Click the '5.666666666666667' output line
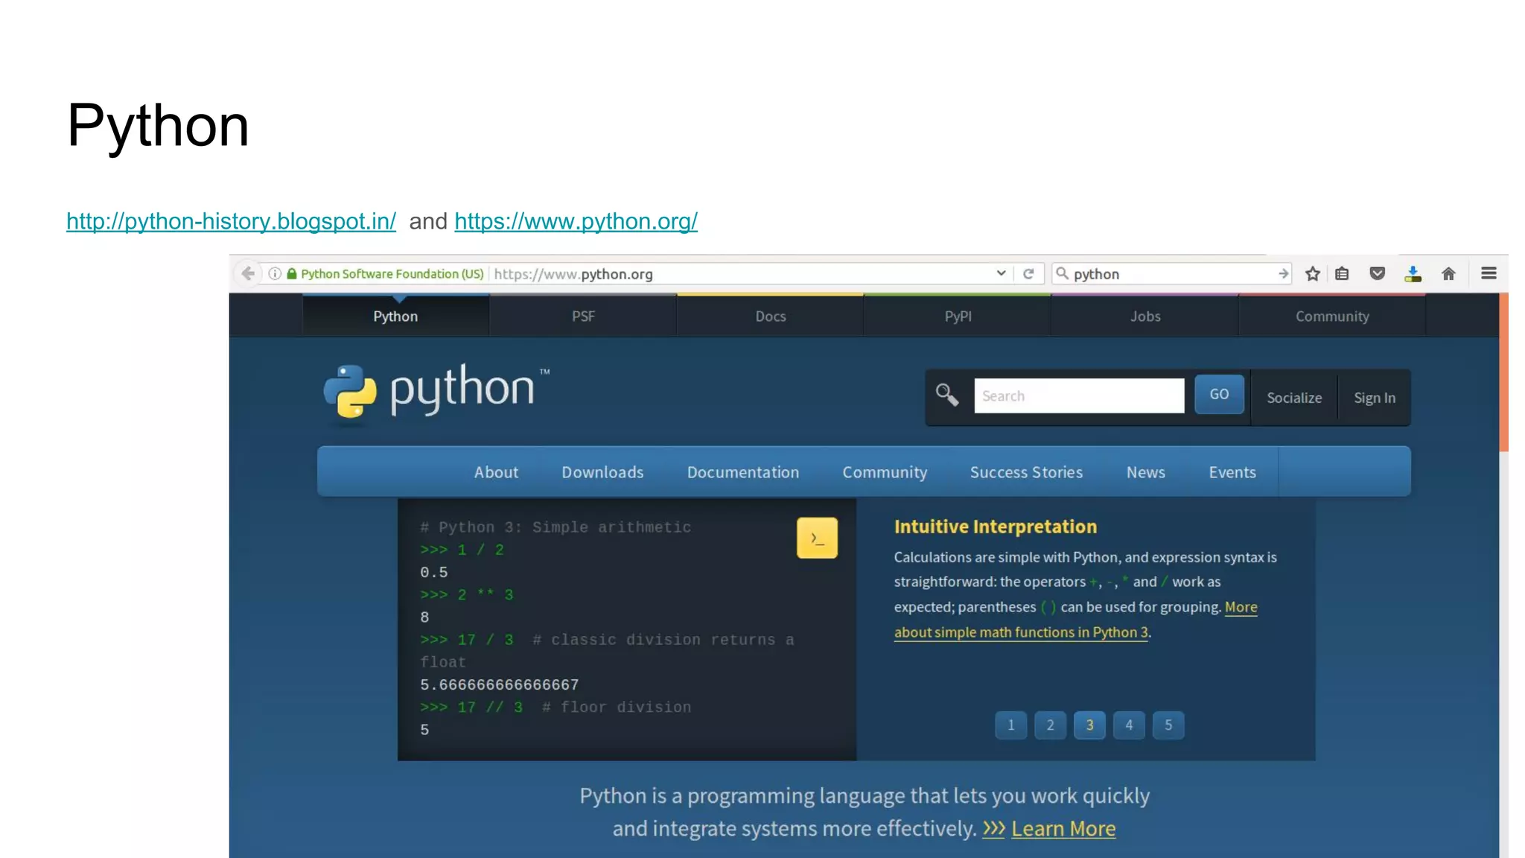 [x=499, y=684]
